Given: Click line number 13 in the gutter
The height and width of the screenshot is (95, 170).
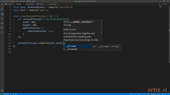Looking at the screenshot, I should click(x=10, y=43).
